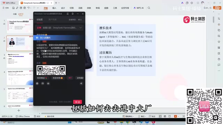223x125 pixels.
Task: Click the image upload icon in chat
Action: tap(43, 83)
